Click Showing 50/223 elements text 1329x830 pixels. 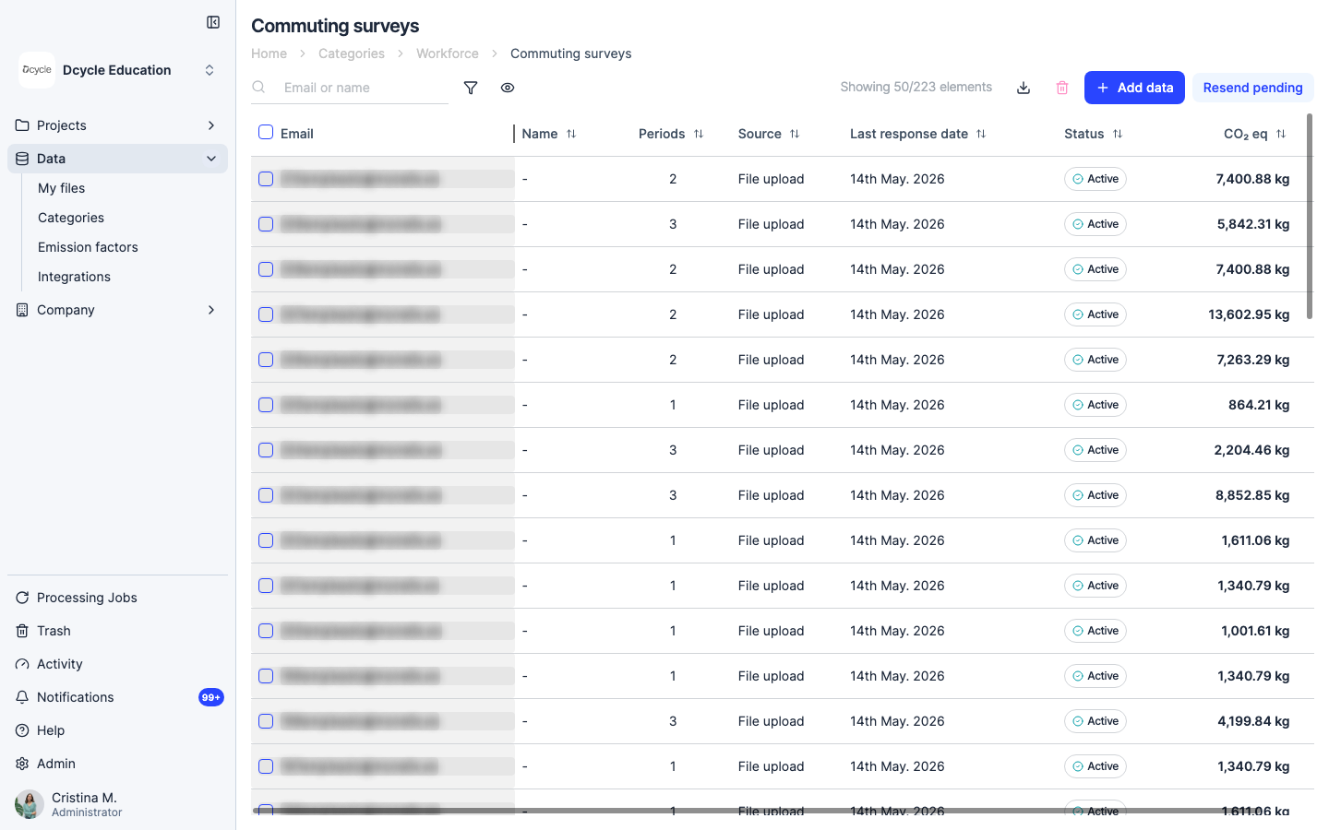(x=916, y=87)
